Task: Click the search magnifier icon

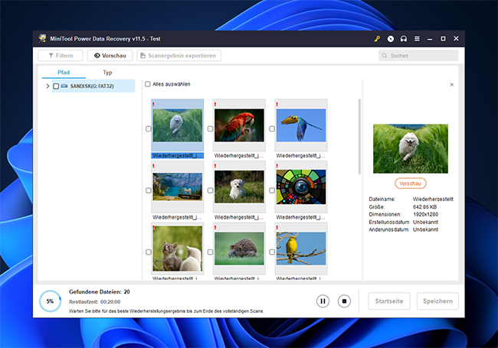Action: (385, 56)
